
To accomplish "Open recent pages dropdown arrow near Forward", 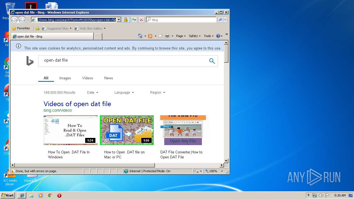I will click(x=28, y=20).
